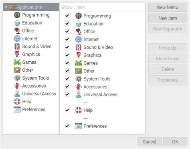Click the Delete button
The height and width of the screenshot is (149, 190).
tap(168, 69)
